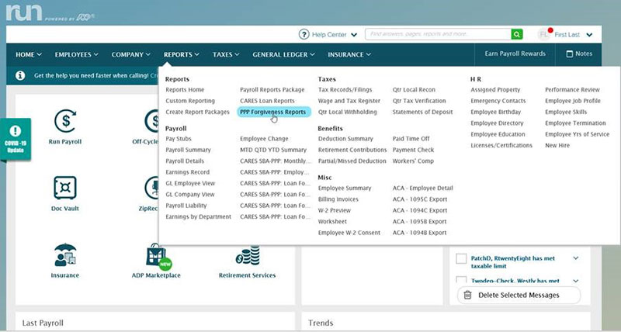This screenshot has width=621, height=332.
Task: Open W-2 Preview report
Action: click(x=335, y=210)
